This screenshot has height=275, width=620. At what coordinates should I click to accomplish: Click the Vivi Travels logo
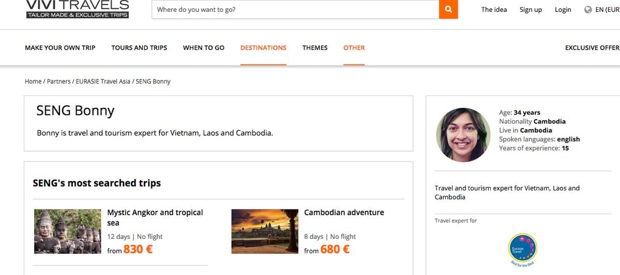click(x=78, y=9)
